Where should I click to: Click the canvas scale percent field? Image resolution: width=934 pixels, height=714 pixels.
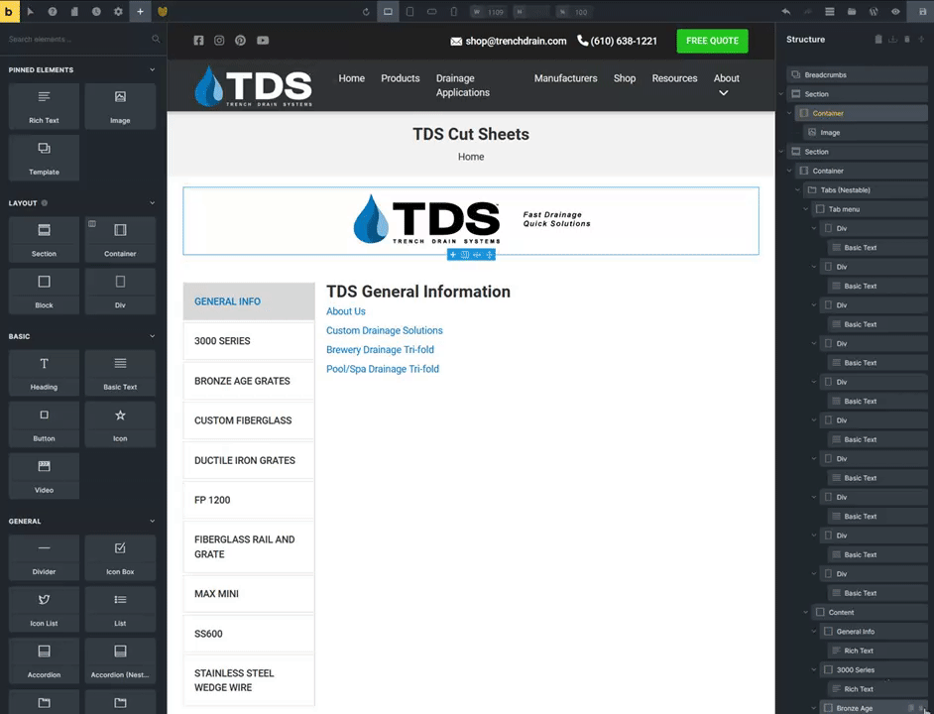pyautogui.click(x=574, y=12)
